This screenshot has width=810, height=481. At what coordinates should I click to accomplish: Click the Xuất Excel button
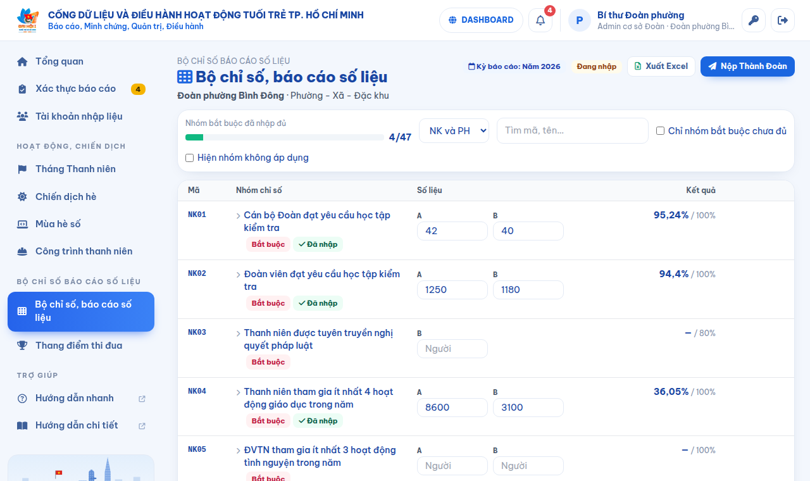[661, 66]
